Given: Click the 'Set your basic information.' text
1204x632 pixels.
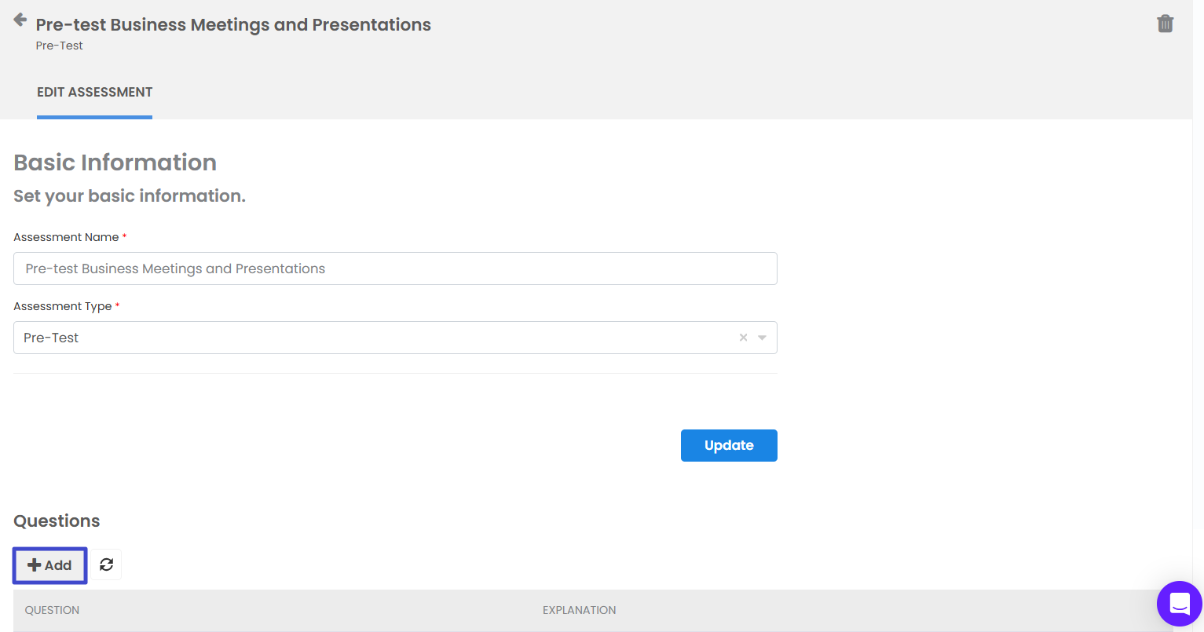Looking at the screenshot, I should [130, 196].
